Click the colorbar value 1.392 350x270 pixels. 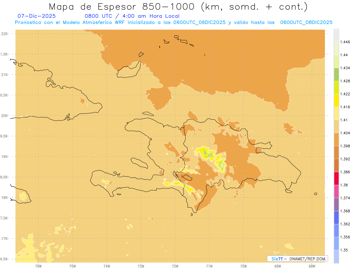pyautogui.click(x=345, y=159)
